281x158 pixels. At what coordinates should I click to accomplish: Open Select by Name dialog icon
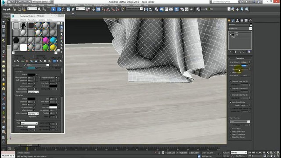[x=44, y=9]
